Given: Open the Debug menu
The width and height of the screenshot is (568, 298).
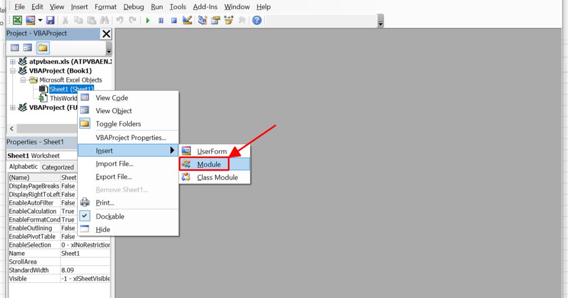Looking at the screenshot, I should coord(134,7).
